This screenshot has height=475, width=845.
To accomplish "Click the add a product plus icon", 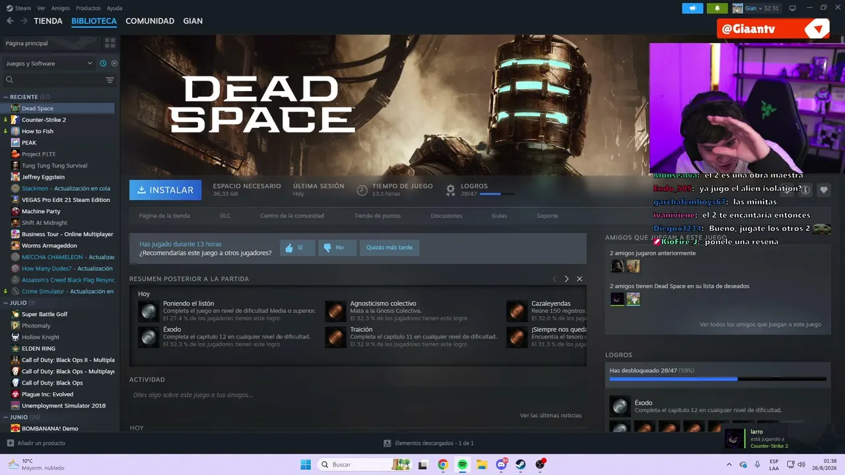I will click(x=10, y=443).
